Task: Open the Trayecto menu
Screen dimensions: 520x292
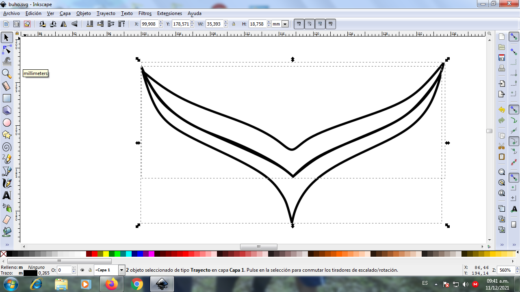Action: [106, 13]
